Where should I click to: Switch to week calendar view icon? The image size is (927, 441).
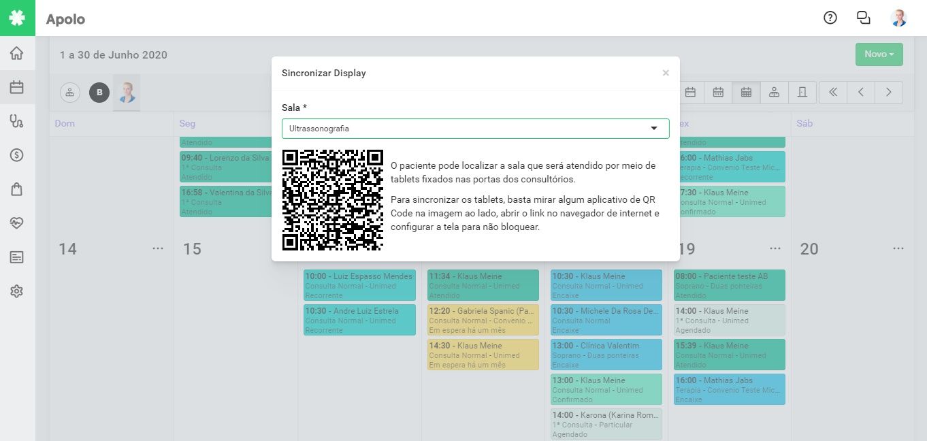(718, 93)
